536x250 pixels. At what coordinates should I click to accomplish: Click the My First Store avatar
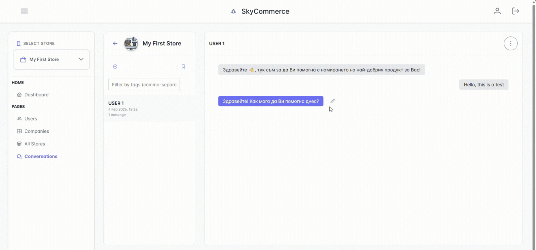click(x=131, y=43)
